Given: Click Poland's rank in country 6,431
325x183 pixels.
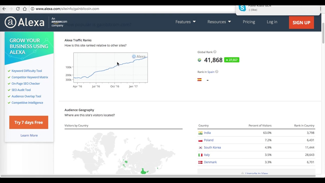Looking at the screenshot, I should tap(310, 140).
